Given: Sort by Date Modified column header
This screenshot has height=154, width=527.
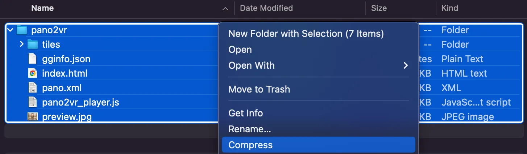Looking at the screenshot, I should coord(266,8).
